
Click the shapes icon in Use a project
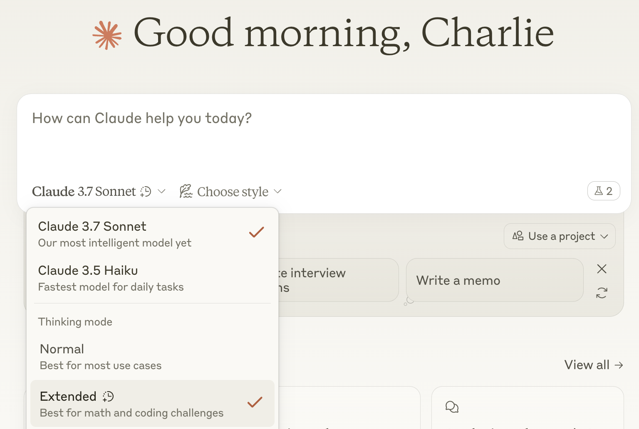[518, 236]
